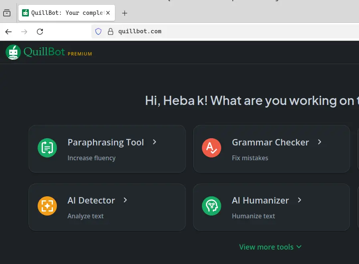Click the padlock site security icon
Image resolution: width=359 pixels, height=264 pixels.
[110, 32]
